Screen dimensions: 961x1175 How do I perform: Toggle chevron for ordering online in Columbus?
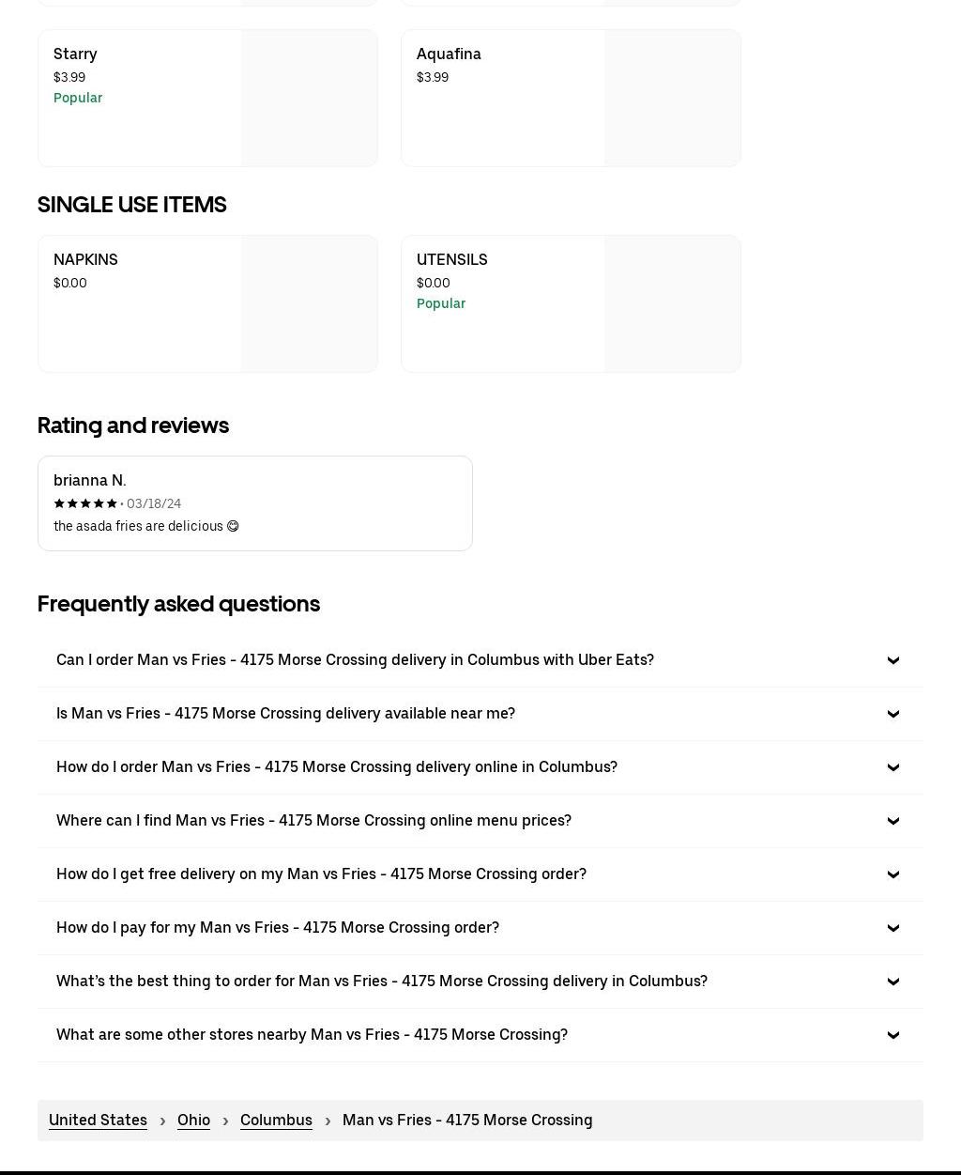click(x=892, y=767)
